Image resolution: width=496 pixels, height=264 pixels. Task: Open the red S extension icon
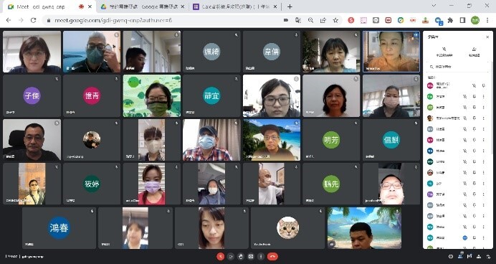click(x=350, y=20)
